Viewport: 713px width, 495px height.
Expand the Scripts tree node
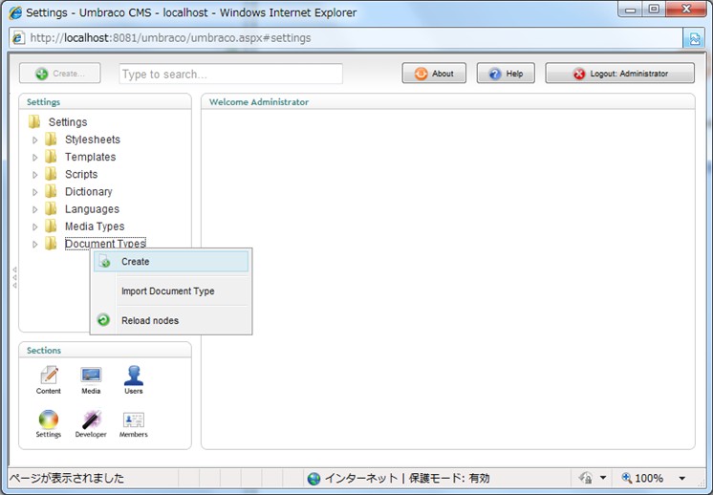point(35,175)
